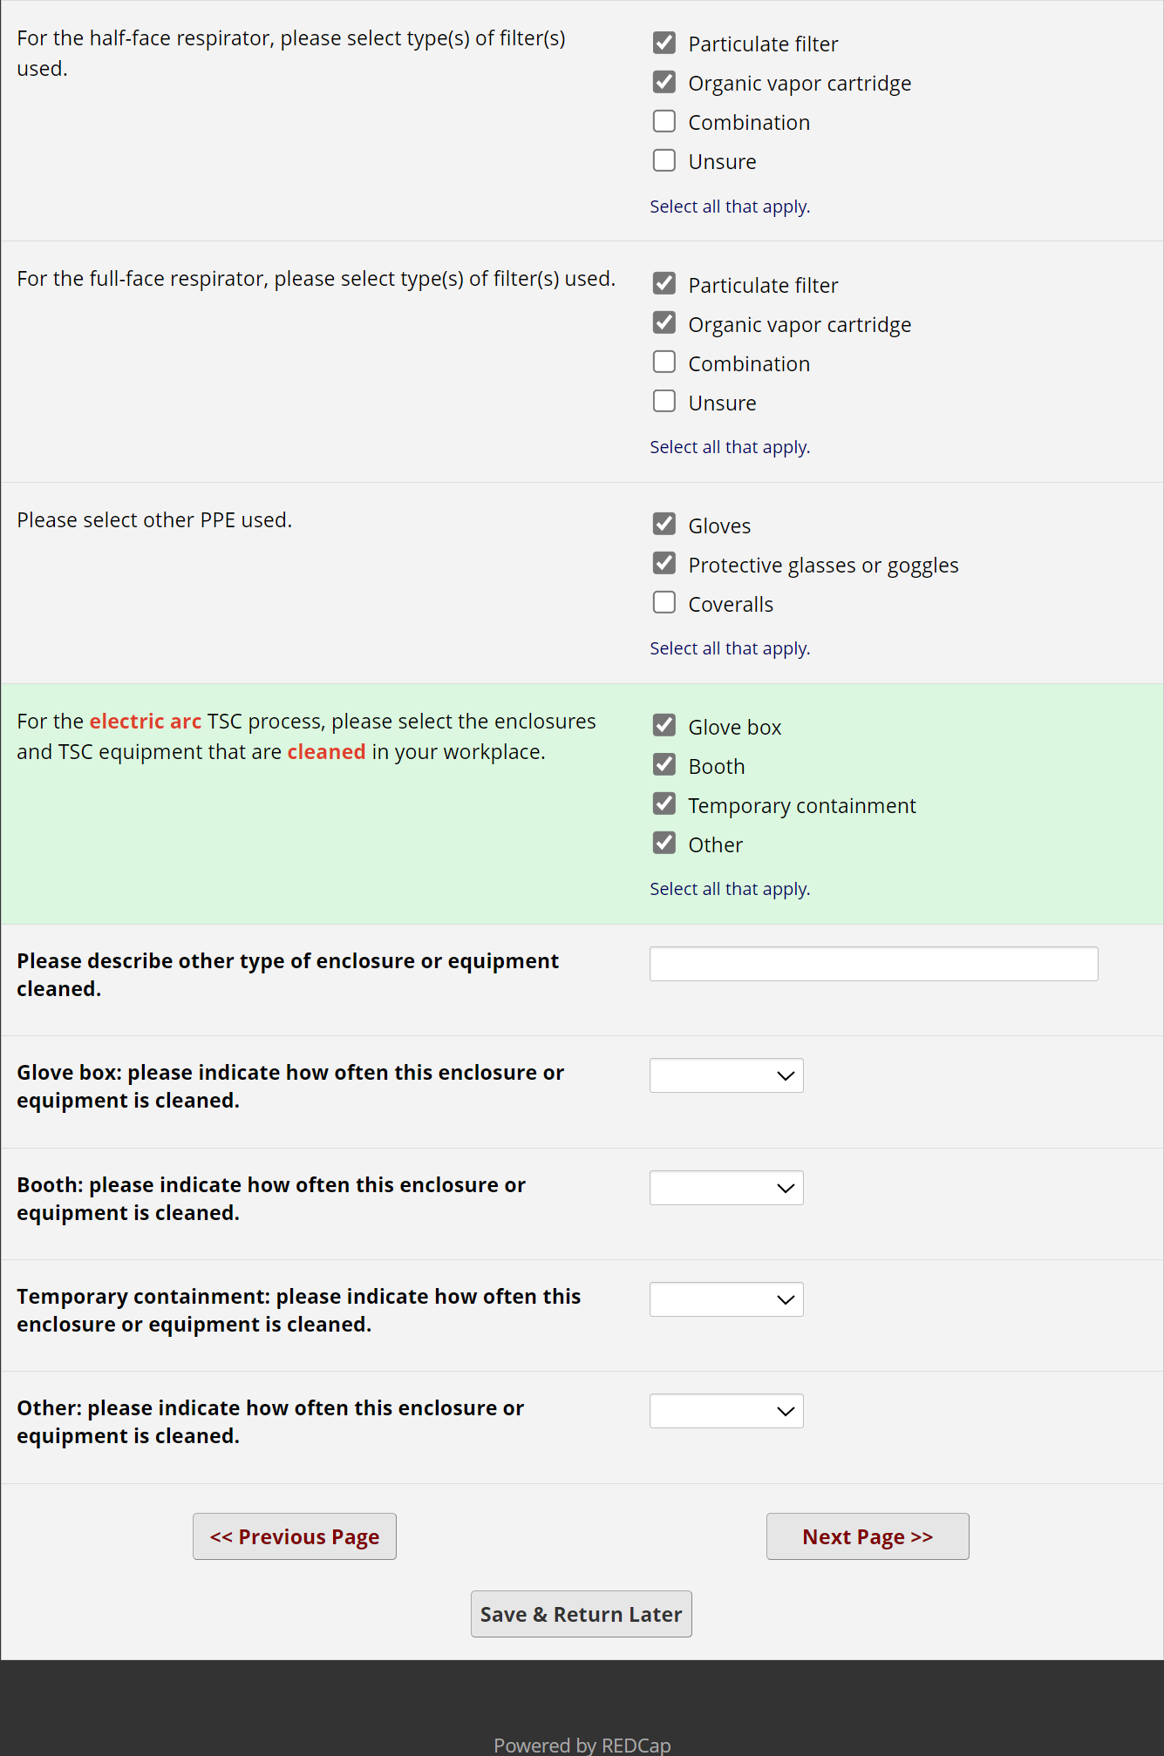Select Combination for full-face respirator
Image resolution: width=1164 pixels, height=1756 pixels.
point(664,363)
